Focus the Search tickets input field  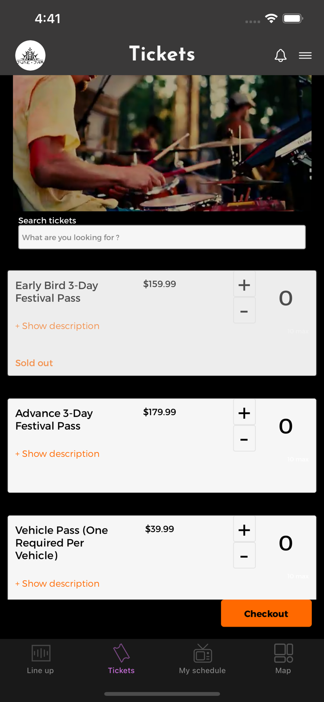(x=162, y=237)
